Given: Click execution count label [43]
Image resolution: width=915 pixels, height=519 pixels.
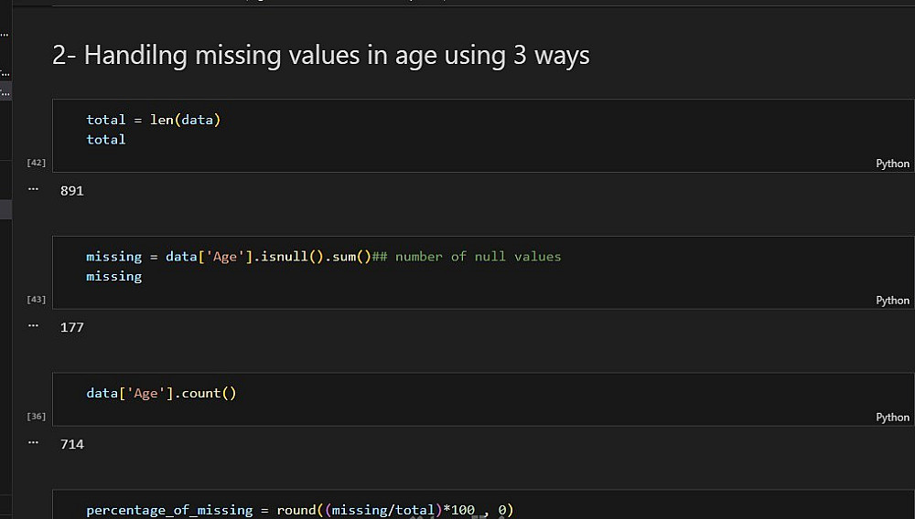Looking at the screenshot, I should 37,299.
